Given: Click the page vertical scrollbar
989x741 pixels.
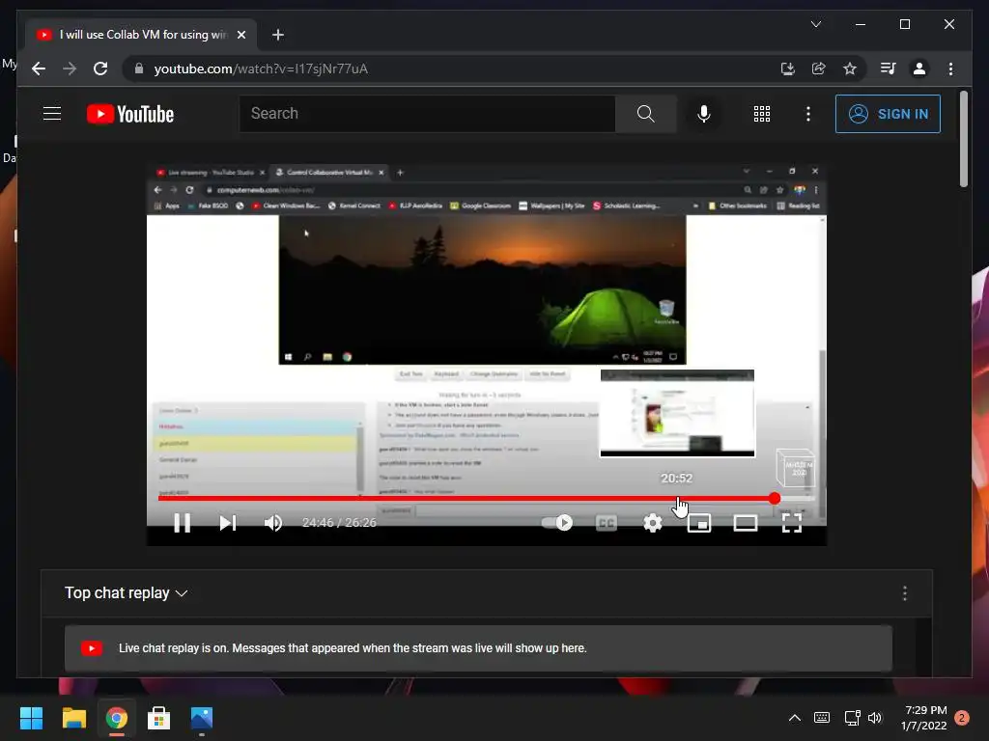Looking at the screenshot, I should pos(963,139).
